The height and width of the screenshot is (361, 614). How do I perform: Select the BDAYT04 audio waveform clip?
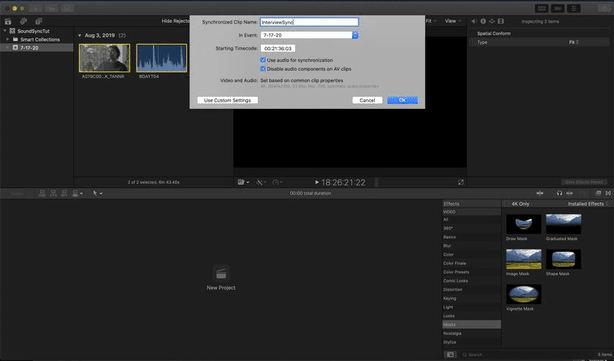point(162,58)
